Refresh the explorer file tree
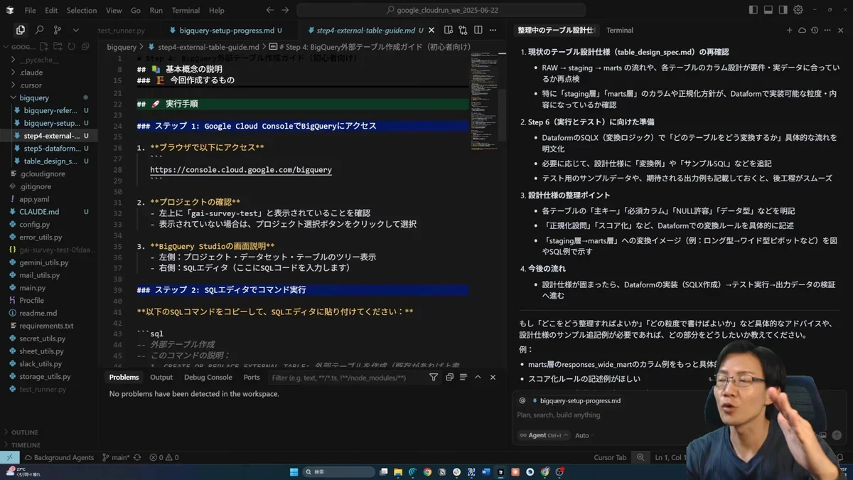Viewport: 853px width, 480px height. [x=71, y=47]
